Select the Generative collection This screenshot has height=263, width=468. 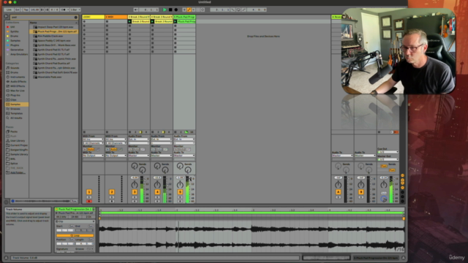tap(17, 50)
